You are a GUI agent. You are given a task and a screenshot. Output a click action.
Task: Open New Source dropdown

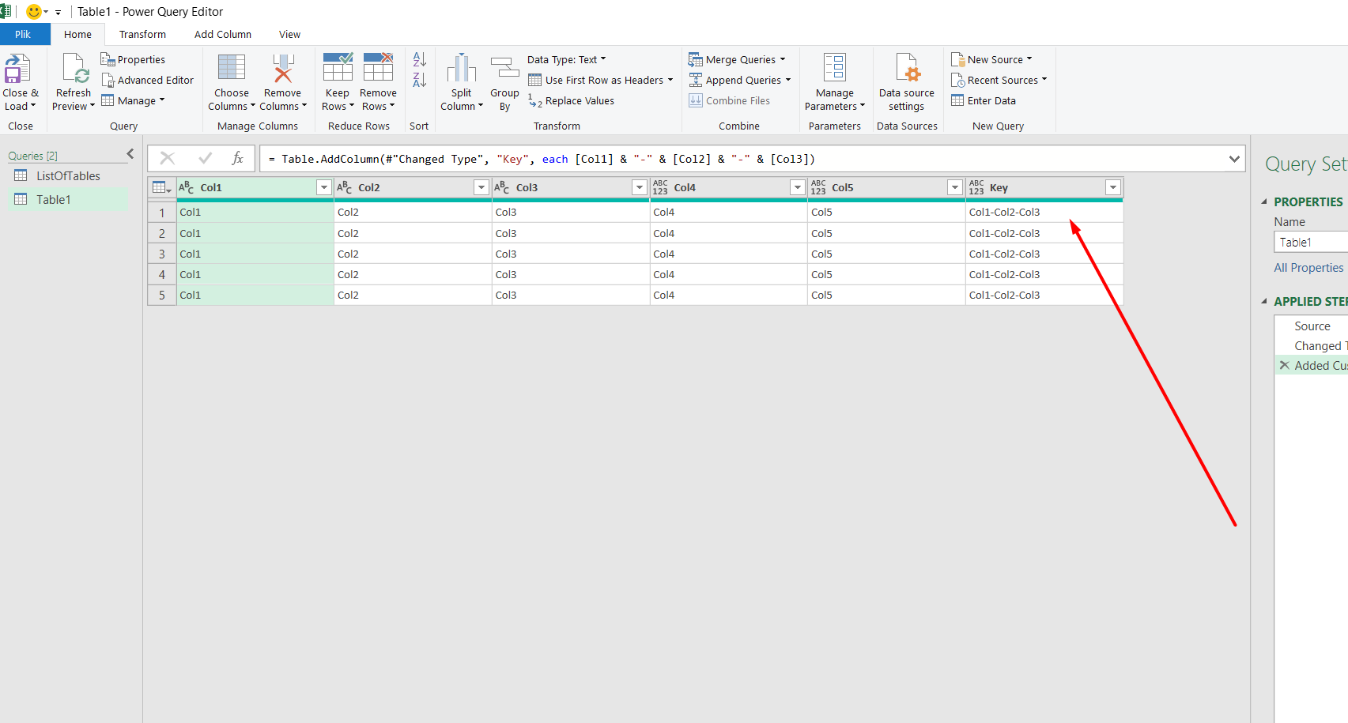(x=991, y=59)
